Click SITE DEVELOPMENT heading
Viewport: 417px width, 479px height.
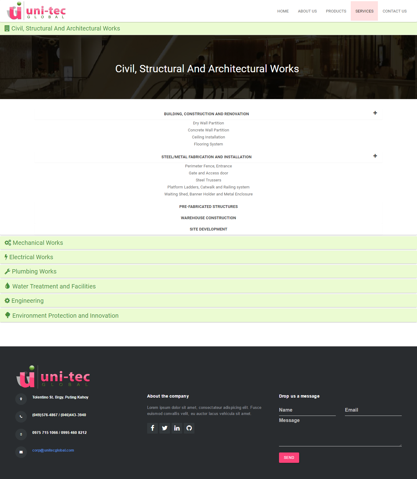(x=209, y=229)
